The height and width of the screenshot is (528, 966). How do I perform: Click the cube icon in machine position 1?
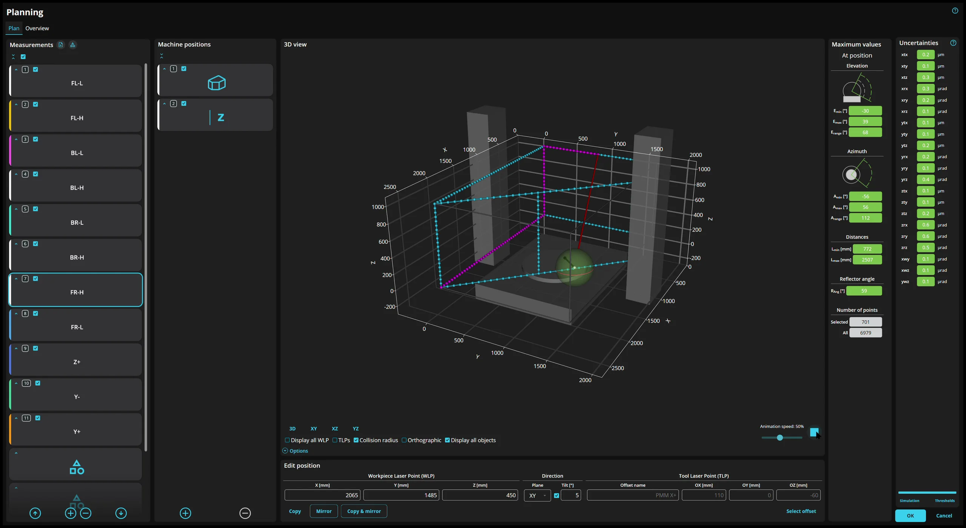(x=217, y=83)
